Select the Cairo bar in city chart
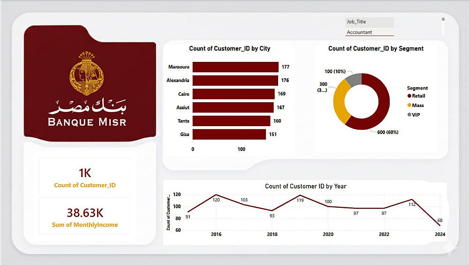The width and height of the screenshot is (469, 265). coord(234,94)
